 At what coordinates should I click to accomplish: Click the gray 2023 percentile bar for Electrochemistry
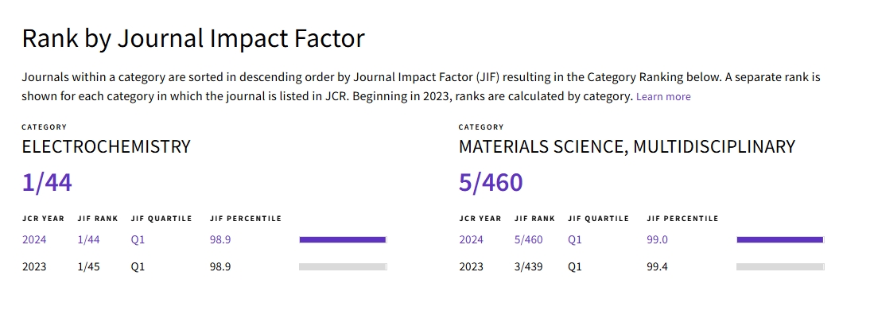[x=342, y=267]
